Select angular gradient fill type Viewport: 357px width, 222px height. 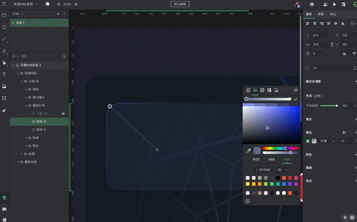(269, 90)
